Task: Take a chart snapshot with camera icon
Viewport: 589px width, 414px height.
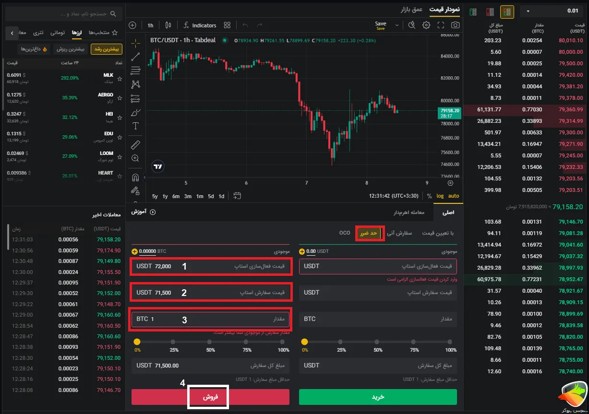Action: pos(455,25)
